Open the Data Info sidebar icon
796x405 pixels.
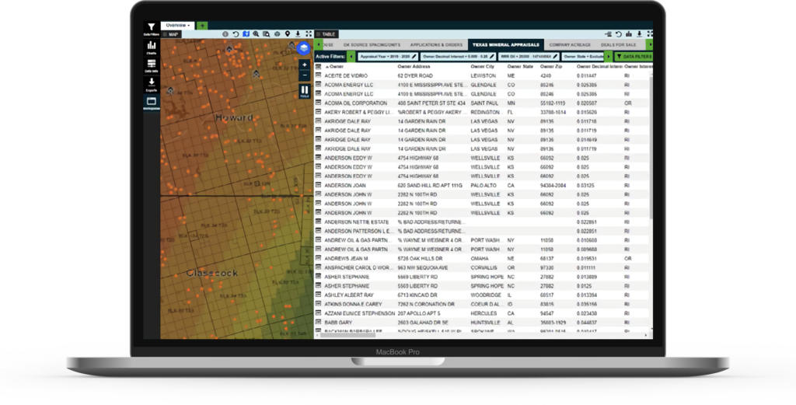pyautogui.click(x=151, y=65)
